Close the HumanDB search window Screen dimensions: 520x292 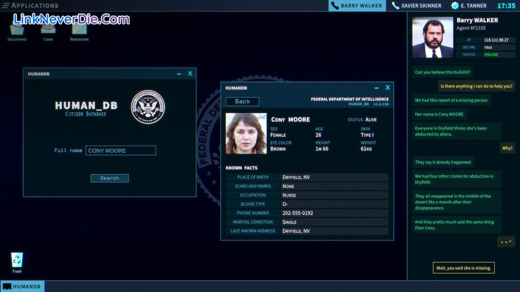coord(190,74)
